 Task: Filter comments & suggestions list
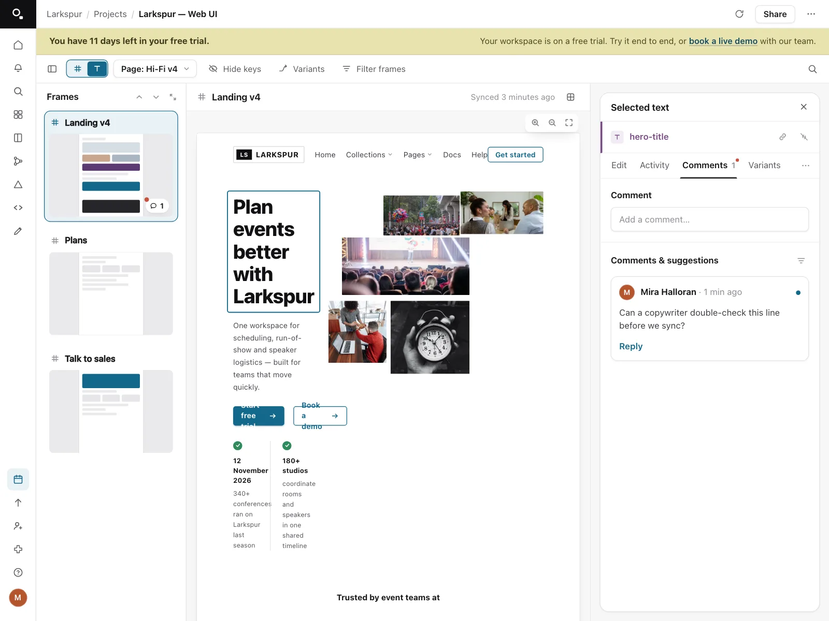tap(801, 260)
